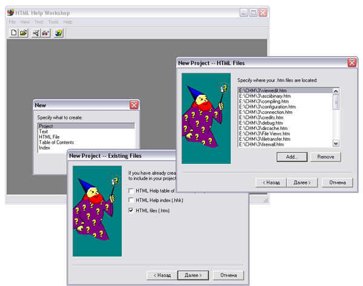
Task: Select E:\CHM\3\firewall.htm in the file list
Action: (x=286, y=145)
